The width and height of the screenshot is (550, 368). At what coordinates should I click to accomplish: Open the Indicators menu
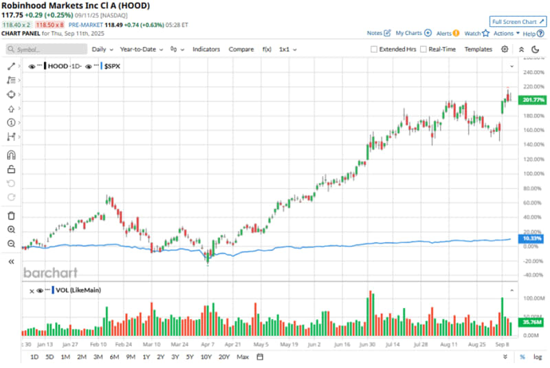point(206,50)
